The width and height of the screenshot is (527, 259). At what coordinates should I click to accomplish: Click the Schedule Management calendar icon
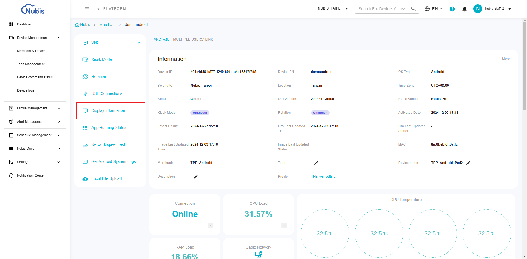pos(11,135)
